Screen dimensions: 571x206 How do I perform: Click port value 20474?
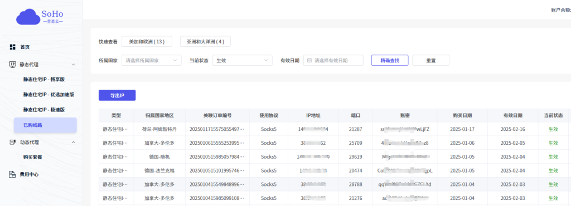coord(355,170)
